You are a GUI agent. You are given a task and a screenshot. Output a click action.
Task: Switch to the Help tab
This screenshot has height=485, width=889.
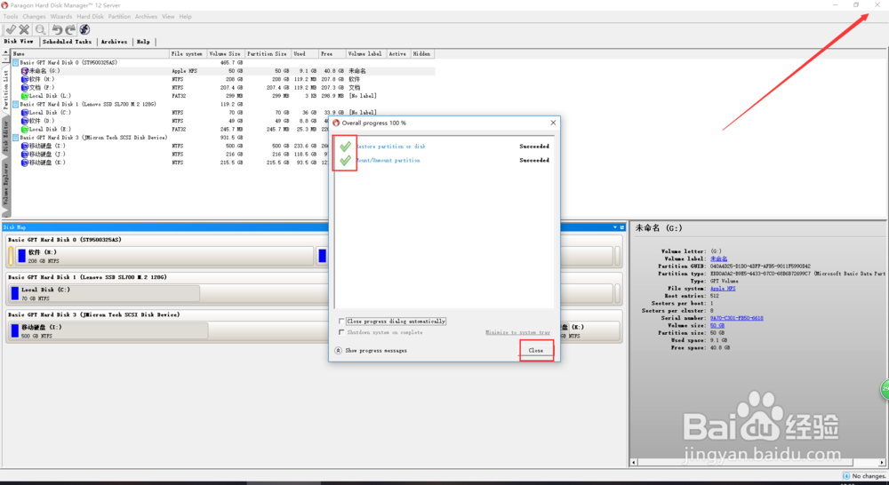coord(143,42)
